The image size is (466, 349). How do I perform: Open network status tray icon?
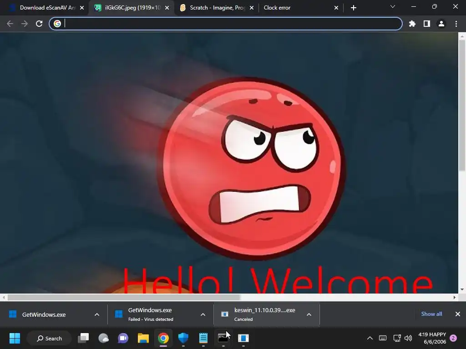tap(397, 338)
